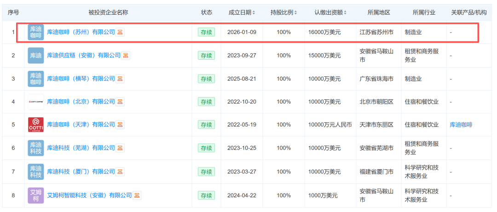Open 库迪咖啡（苏州）有限公司 company link
Viewport: 497px width, 212px height.
pos(81,32)
